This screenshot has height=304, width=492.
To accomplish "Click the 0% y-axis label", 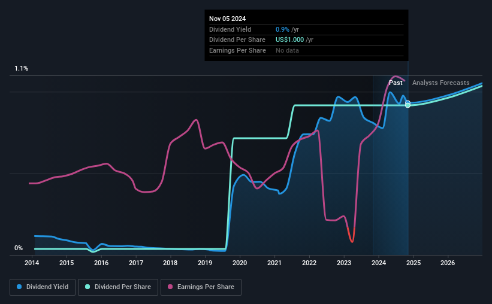I will (x=19, y=248).
